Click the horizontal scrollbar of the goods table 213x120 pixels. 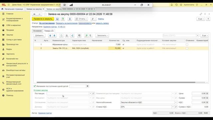tap(116, 82)
